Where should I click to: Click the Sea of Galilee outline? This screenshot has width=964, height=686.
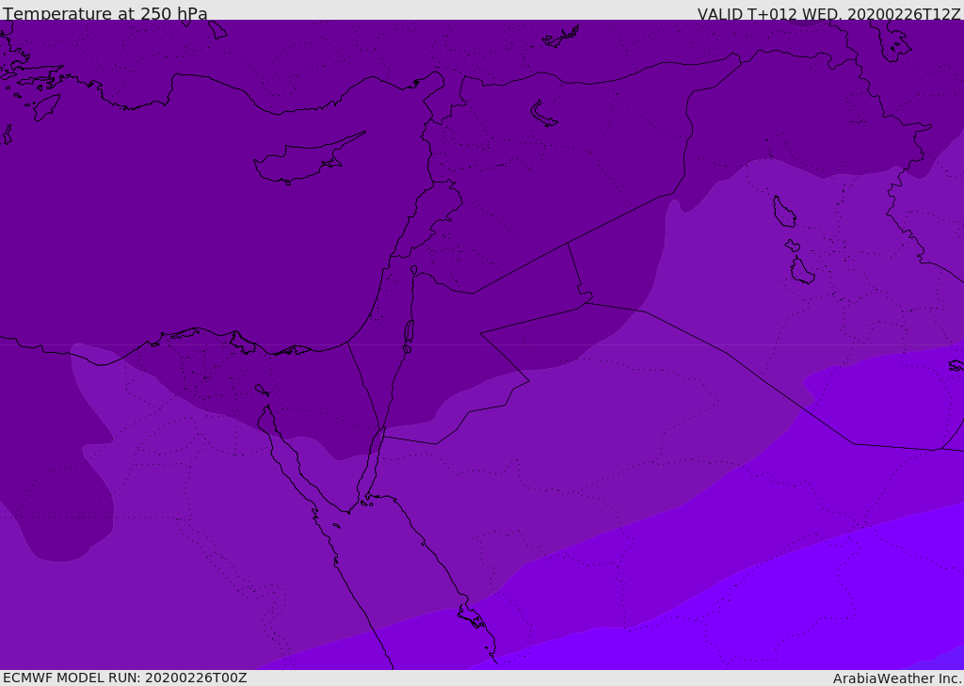[x=414, y=270]
